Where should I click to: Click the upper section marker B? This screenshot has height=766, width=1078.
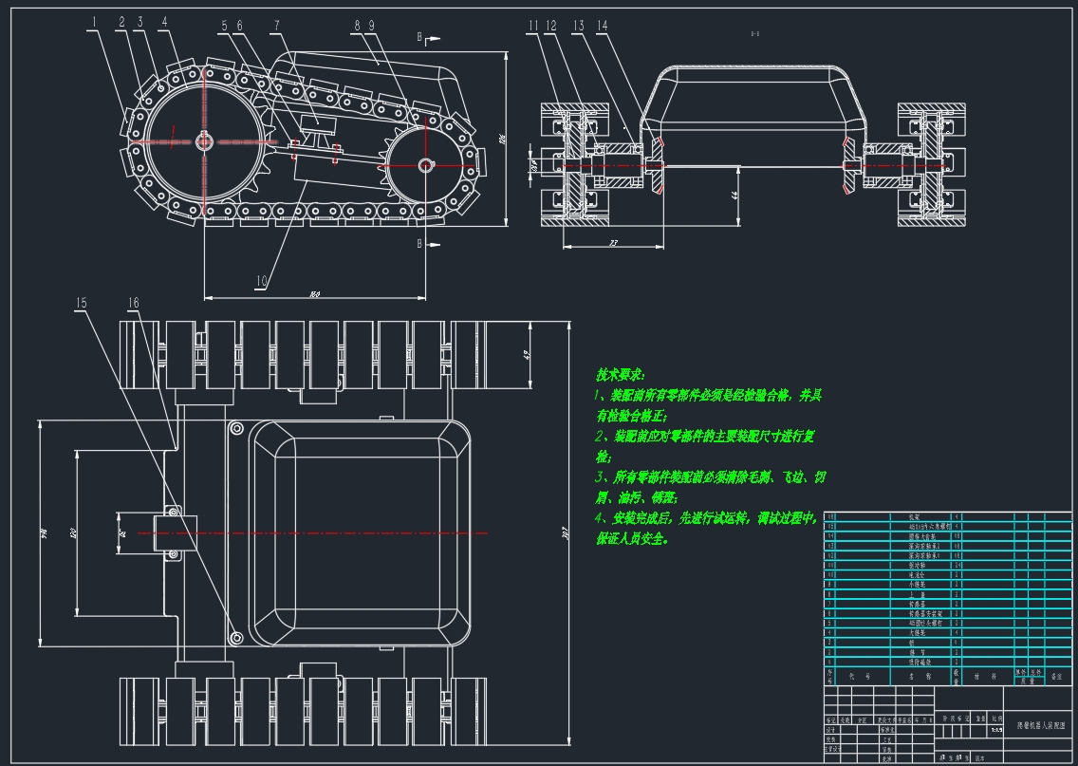pyautogui.click(x=419, y=37)
